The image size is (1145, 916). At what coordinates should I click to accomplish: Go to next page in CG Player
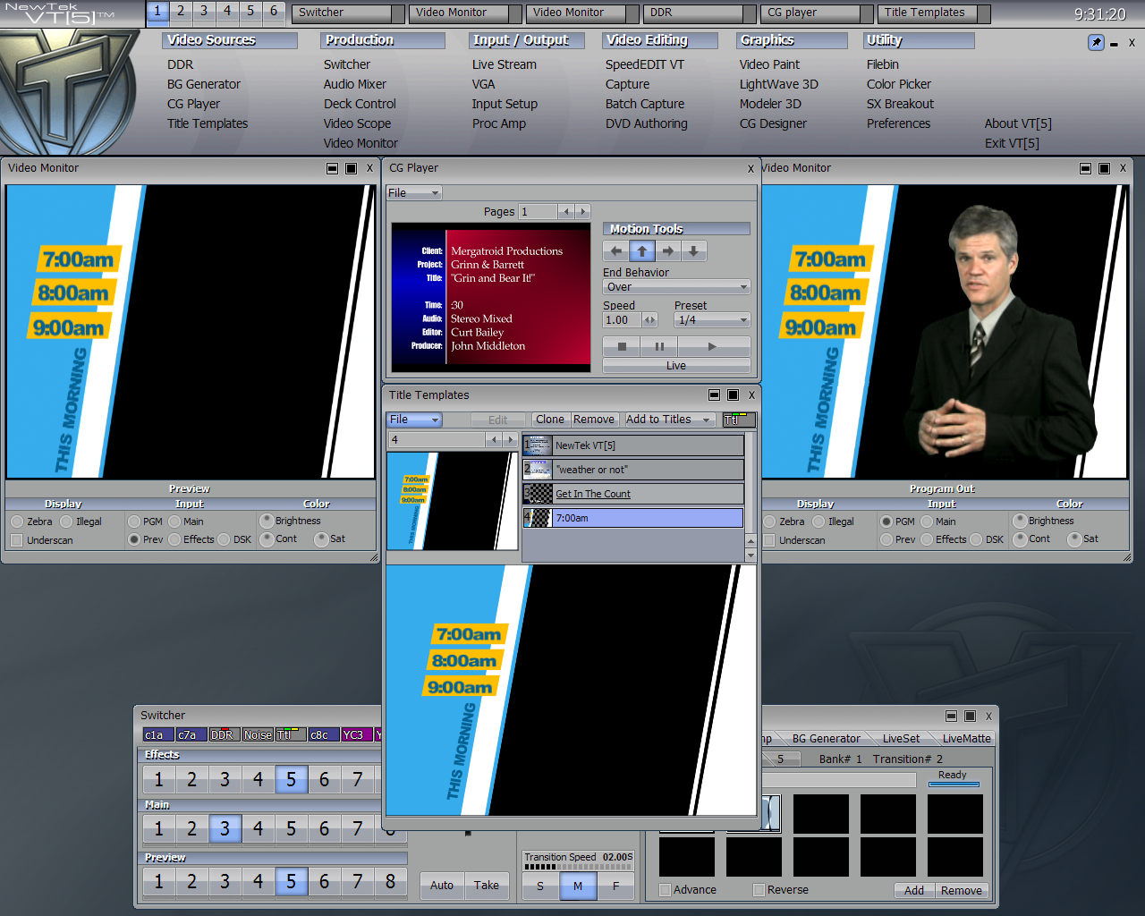pos(582,212)
